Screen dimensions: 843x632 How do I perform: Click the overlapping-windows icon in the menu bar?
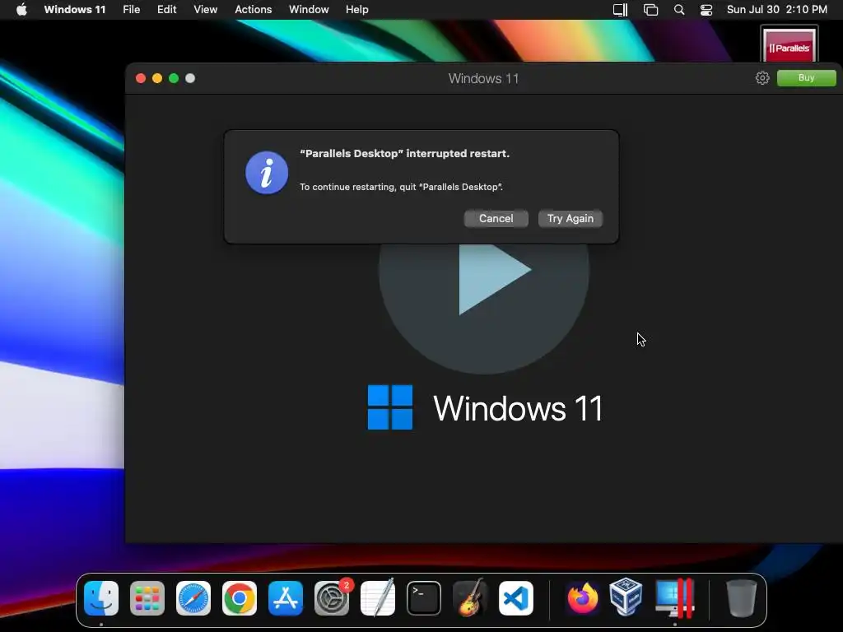pos(650,10)
